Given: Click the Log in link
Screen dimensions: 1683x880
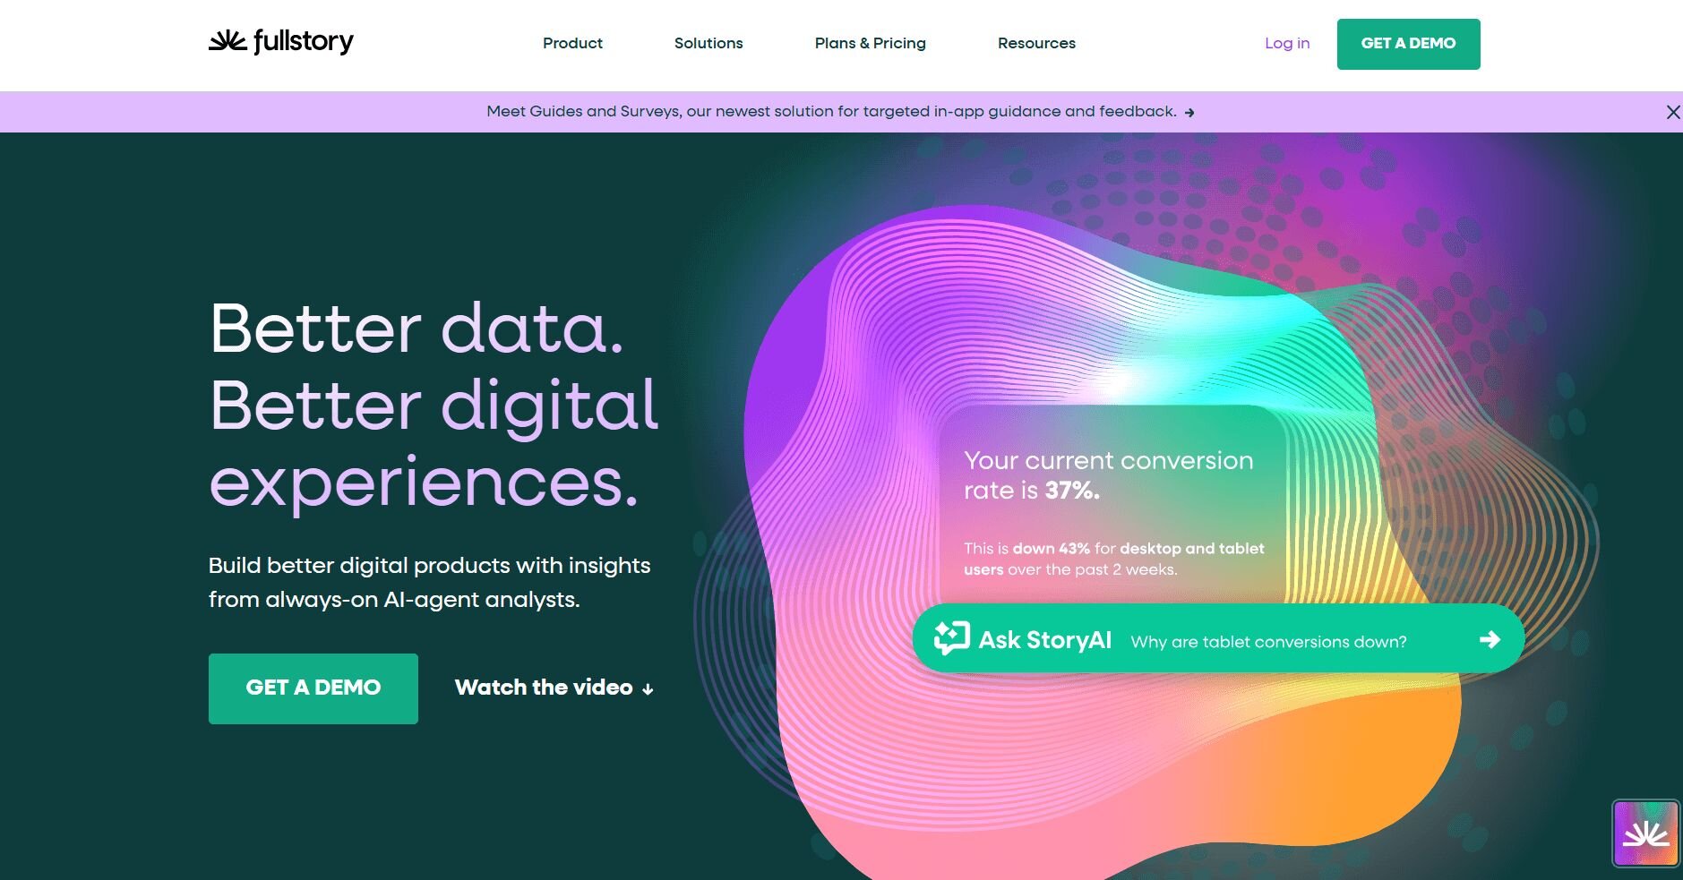Looking at the screenshot, I should tap(1287, 43).
